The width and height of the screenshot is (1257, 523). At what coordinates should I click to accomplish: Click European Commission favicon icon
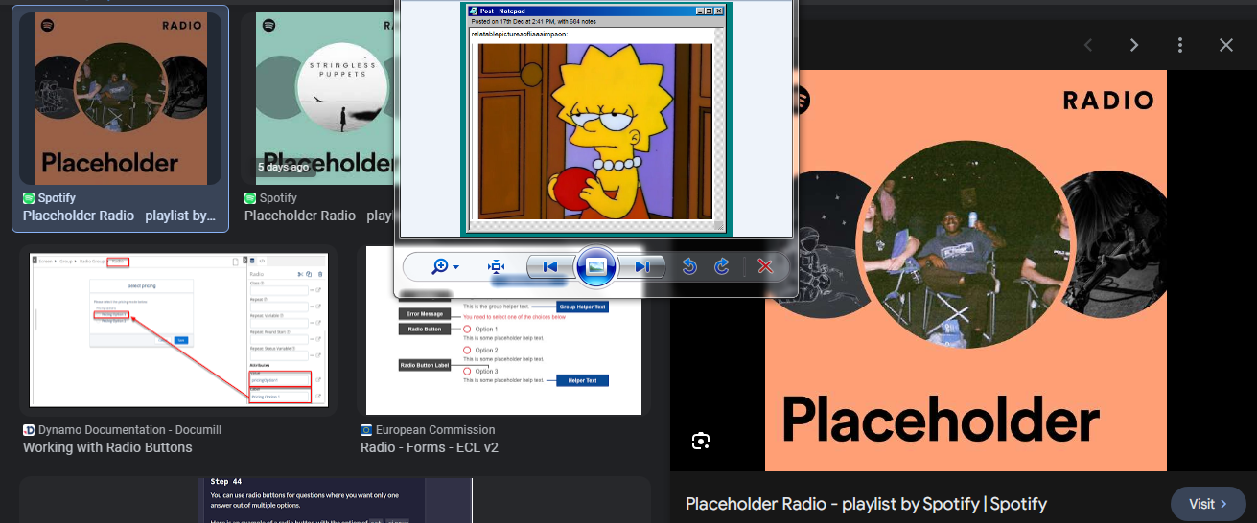pyautogui.click(x=366, y=430)
